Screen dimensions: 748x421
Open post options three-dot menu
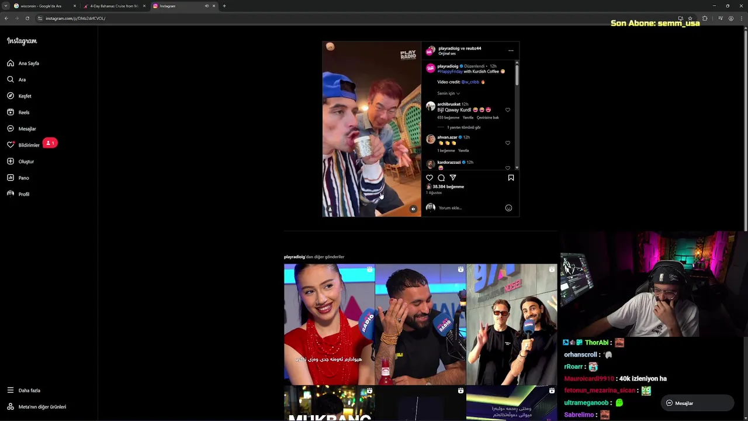pyautogui.click(x=511, y=50)
